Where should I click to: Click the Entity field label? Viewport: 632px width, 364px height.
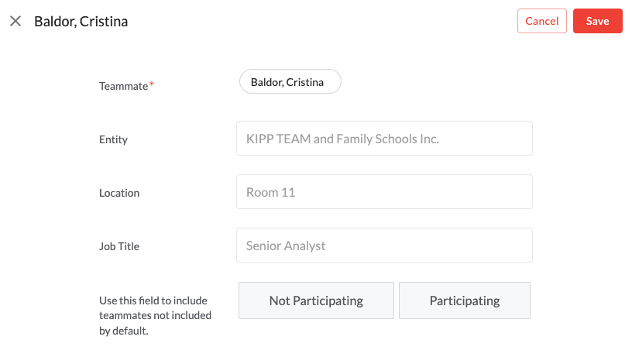(113, 140)
